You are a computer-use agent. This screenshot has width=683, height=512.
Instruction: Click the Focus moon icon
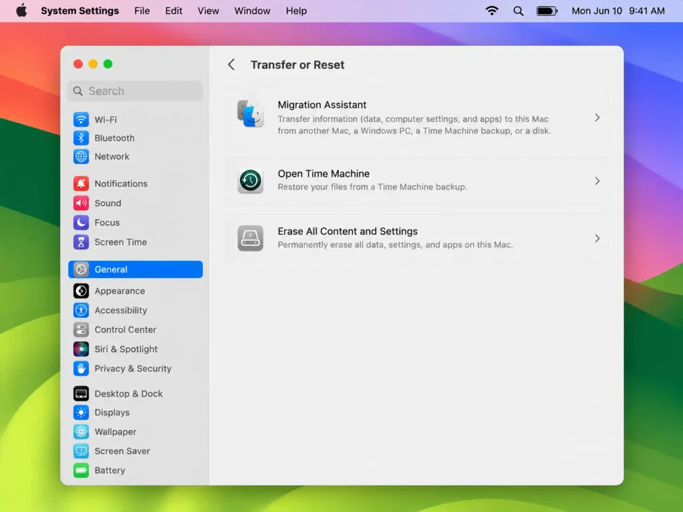click(81, 223)
